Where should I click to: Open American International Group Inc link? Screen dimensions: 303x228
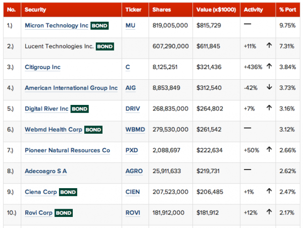point(71,88)
